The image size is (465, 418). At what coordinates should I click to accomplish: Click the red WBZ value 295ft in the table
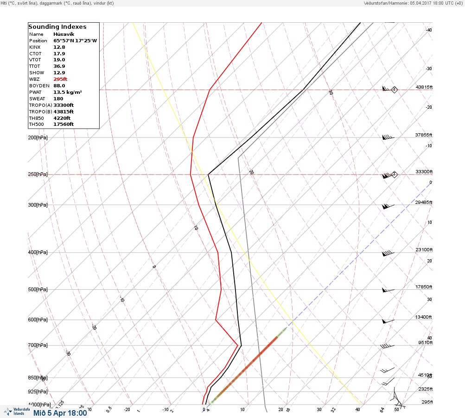pyautogui.click(x=60, y=79)
